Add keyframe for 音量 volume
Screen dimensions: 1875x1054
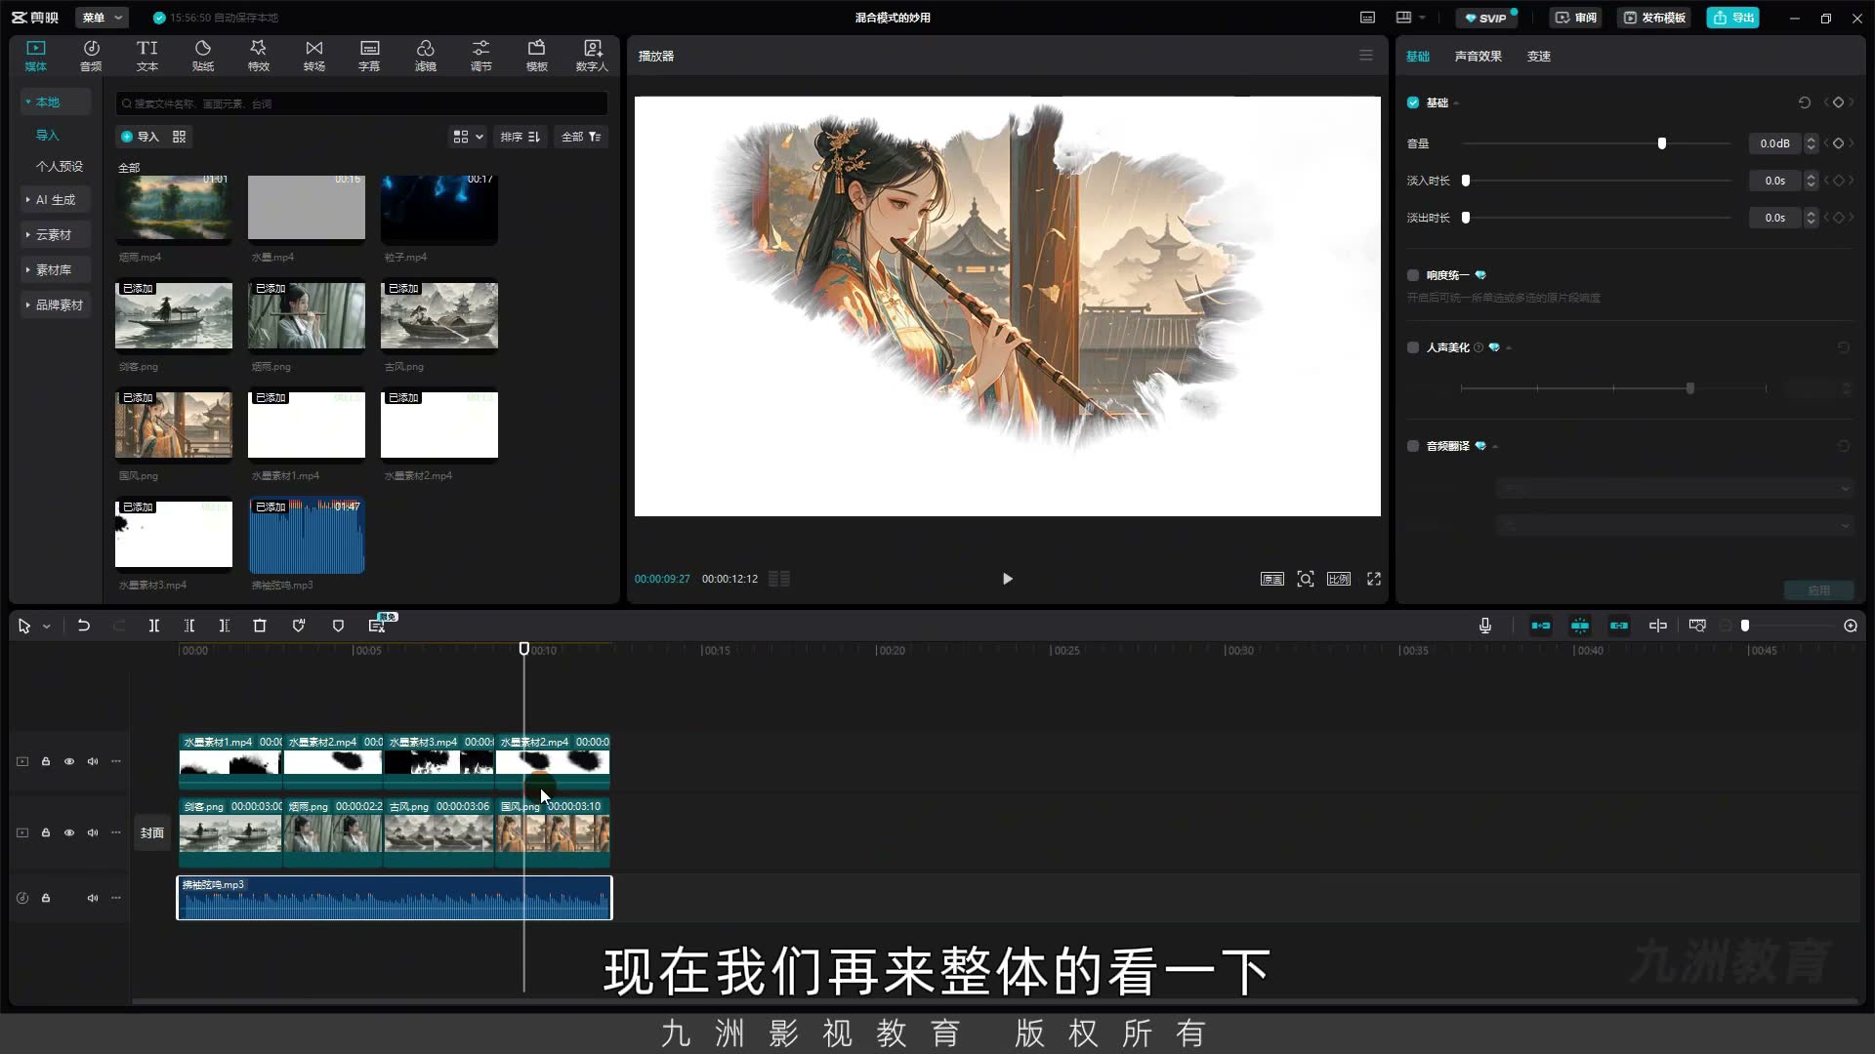click(1838, 143)
